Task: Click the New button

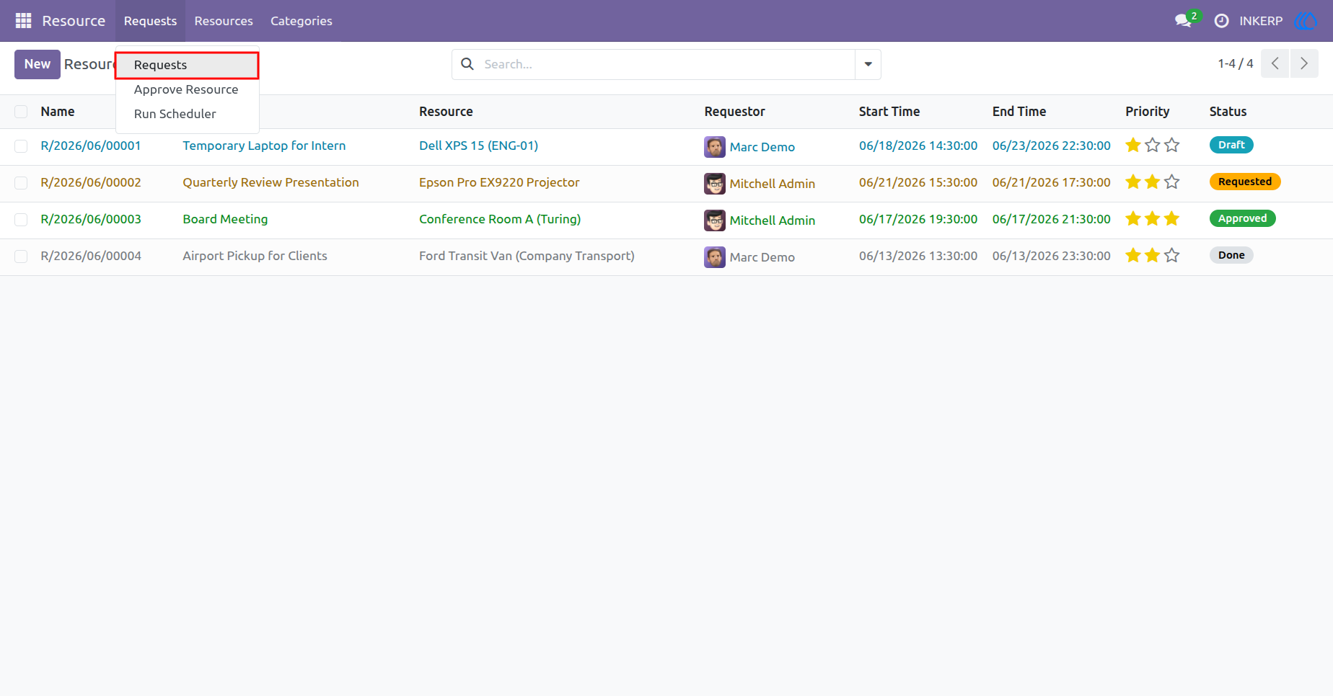Action: pyautogui.click(x=38, y=64)
